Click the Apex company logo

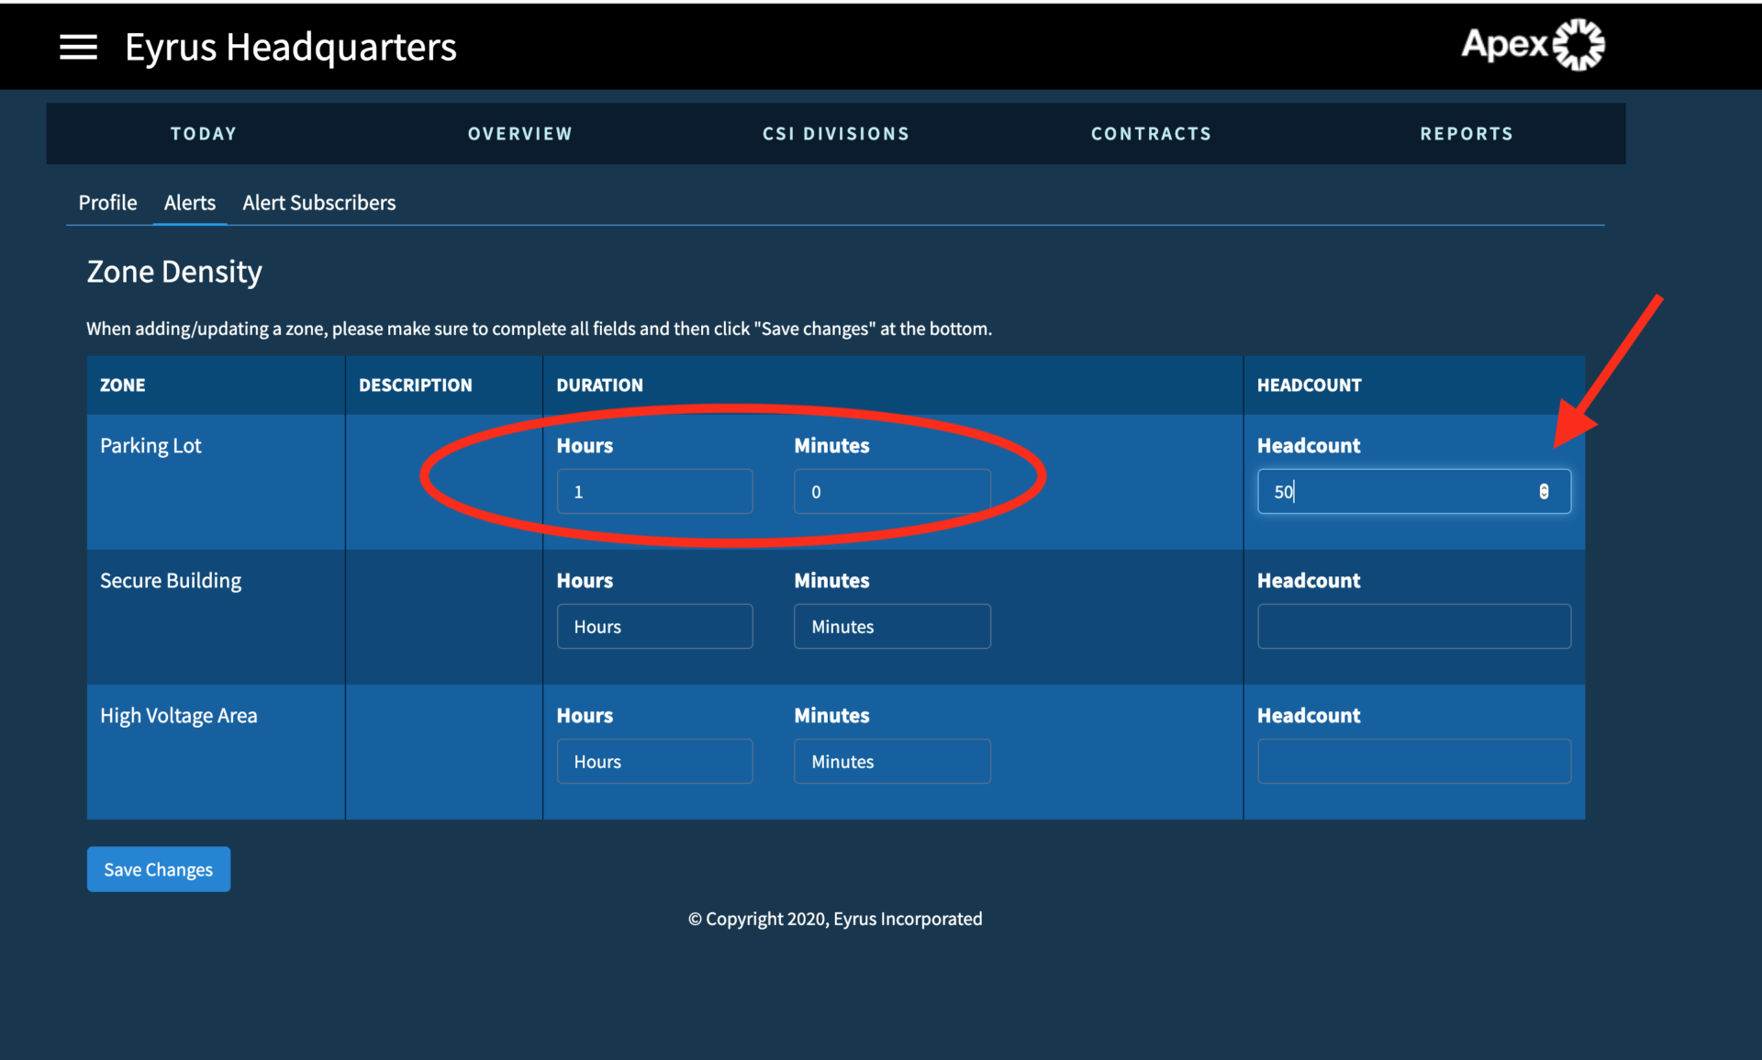(1531, 43)
